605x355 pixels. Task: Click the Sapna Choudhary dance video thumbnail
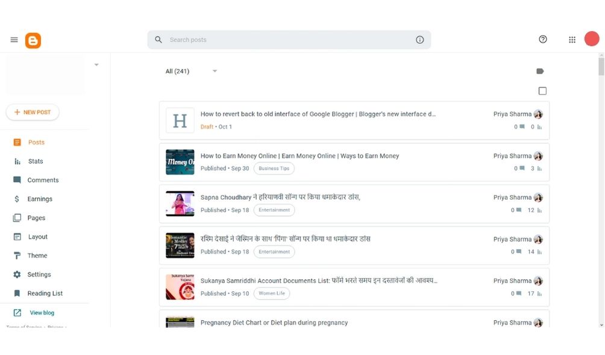(x=180, y=204)
